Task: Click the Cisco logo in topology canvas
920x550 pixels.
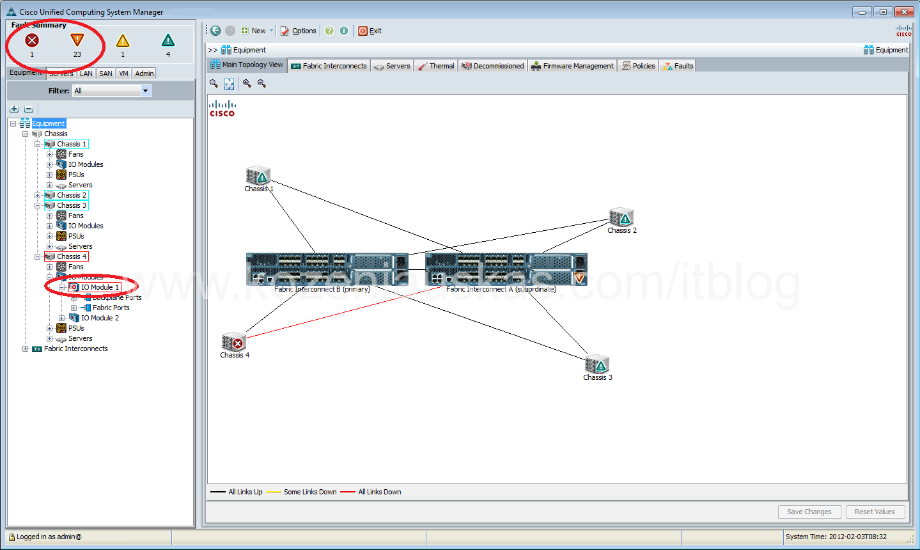Action: [222, 108]
